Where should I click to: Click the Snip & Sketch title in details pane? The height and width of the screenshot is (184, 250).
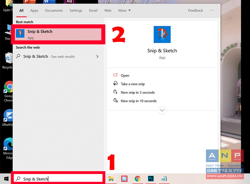tap(162, 51)
